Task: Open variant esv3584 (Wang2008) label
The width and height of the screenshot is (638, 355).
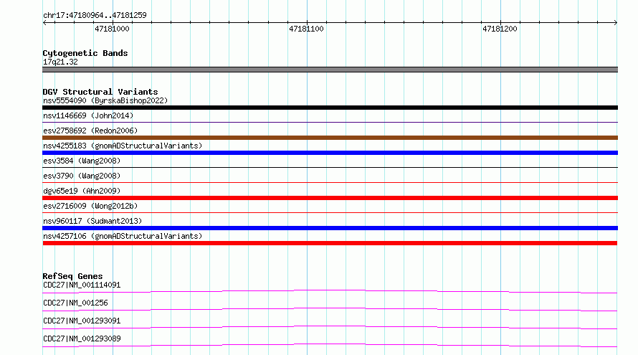Action: coord(82,161)
